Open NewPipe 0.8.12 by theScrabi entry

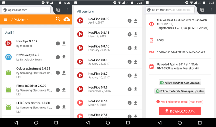pos(36,43)
